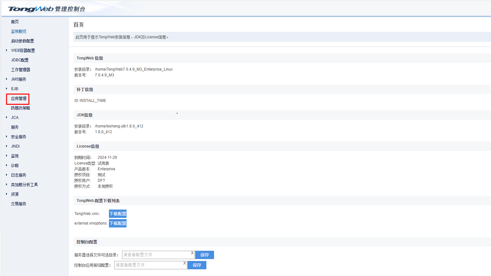This screenshot has width=491, height=276.
Task: Expand the 日志服务 arrow
Action: [x=6, y=175]
